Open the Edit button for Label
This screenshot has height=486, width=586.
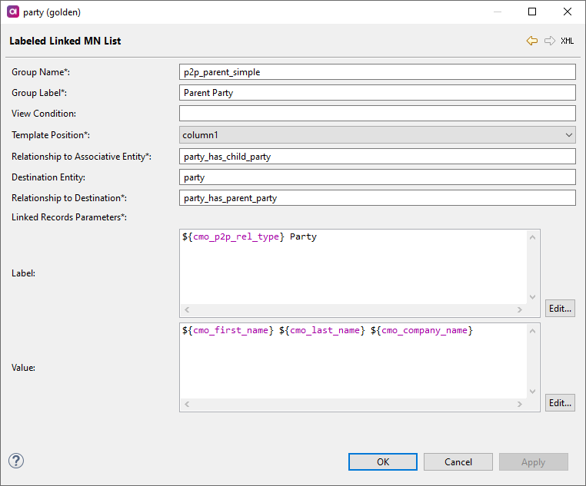[x=560, y=309]
